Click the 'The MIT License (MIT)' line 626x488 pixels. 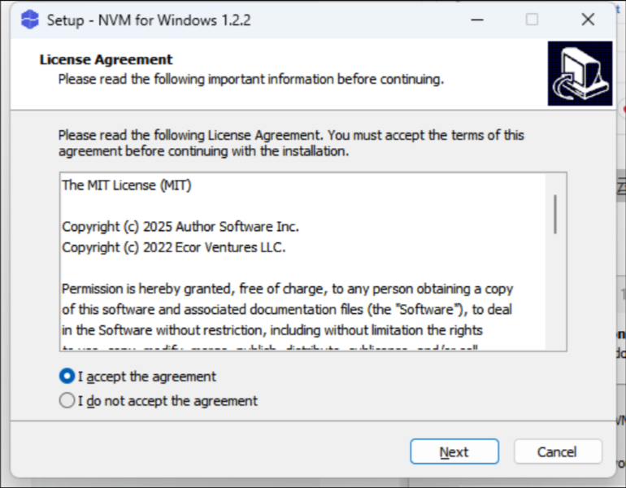pyautogui.click(x=127, y=185)
